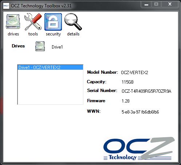
Task: Click the empty area of the drive listbox
Action: 50,87
